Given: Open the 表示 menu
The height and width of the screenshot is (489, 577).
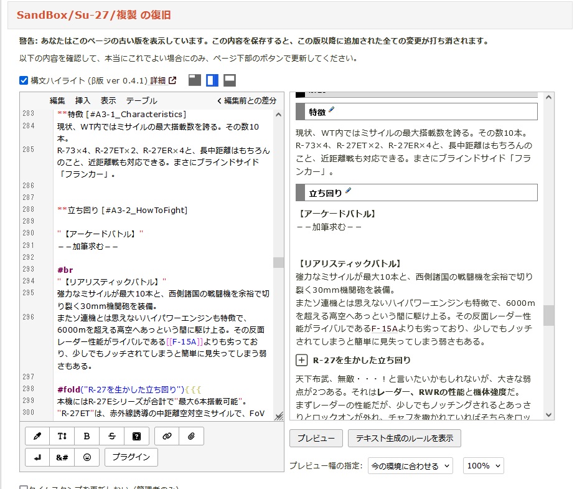Looking at the screenshot, I should (108, 100).
